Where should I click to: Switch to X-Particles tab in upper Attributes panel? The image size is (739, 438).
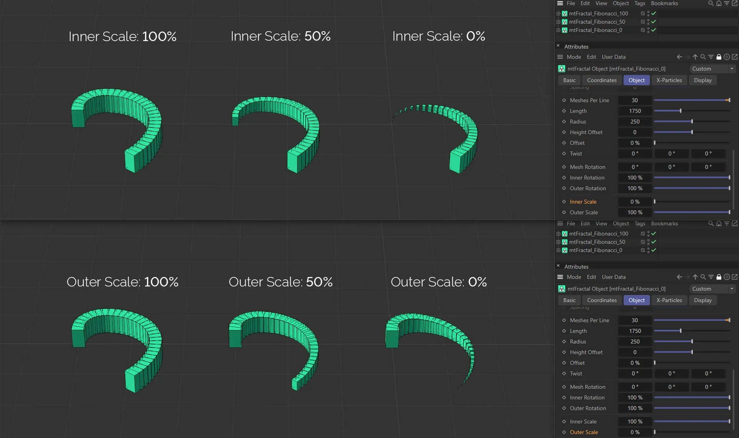pyautogui.click(x=669, y=80)
